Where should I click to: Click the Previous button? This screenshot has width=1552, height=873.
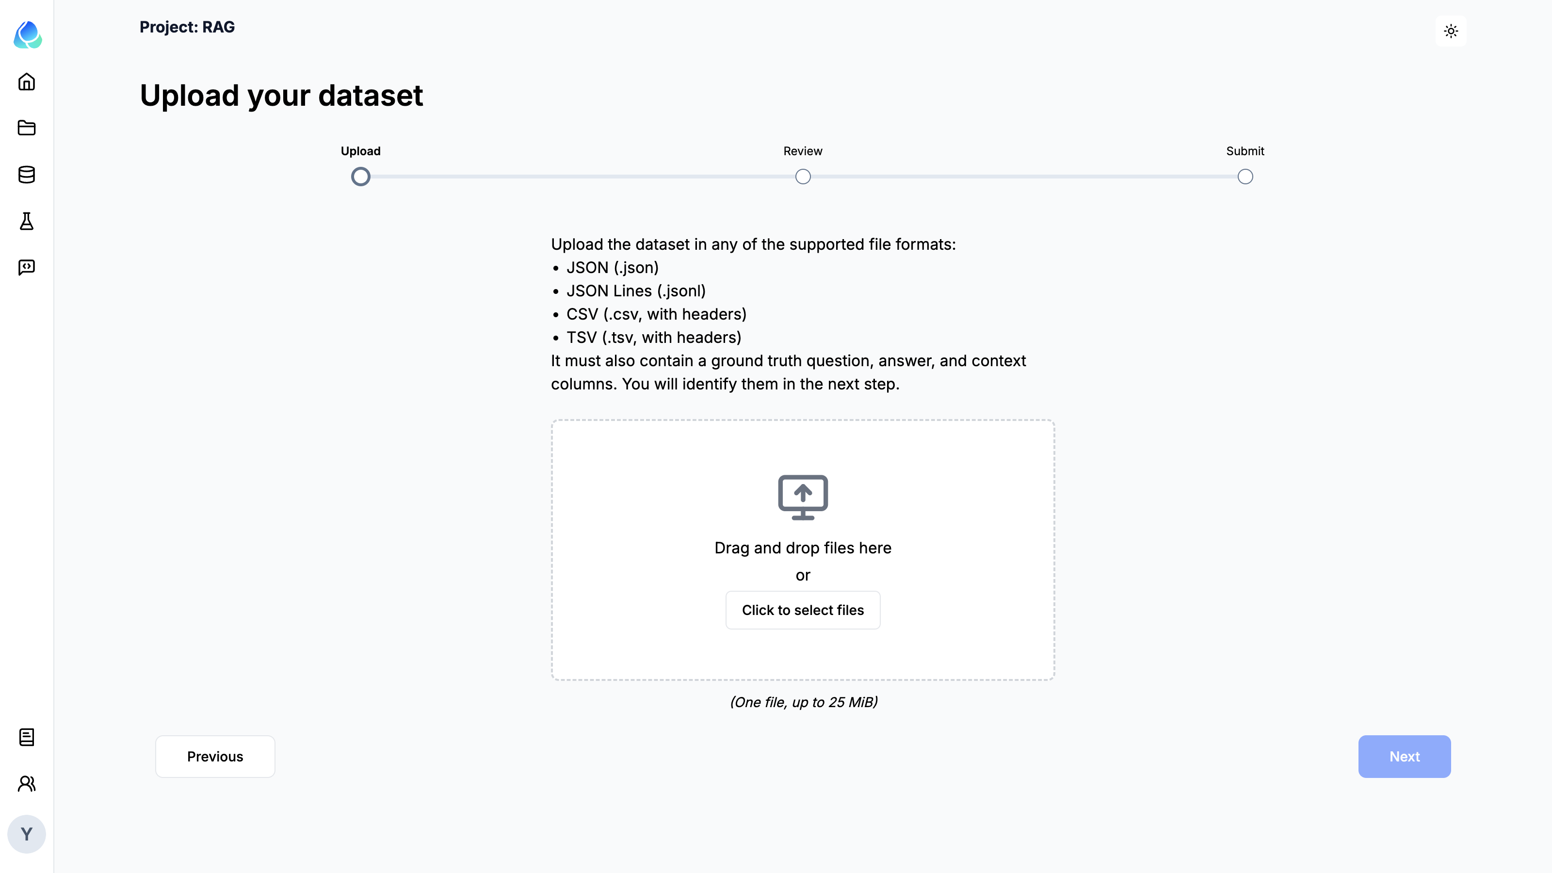pos(214,757)
